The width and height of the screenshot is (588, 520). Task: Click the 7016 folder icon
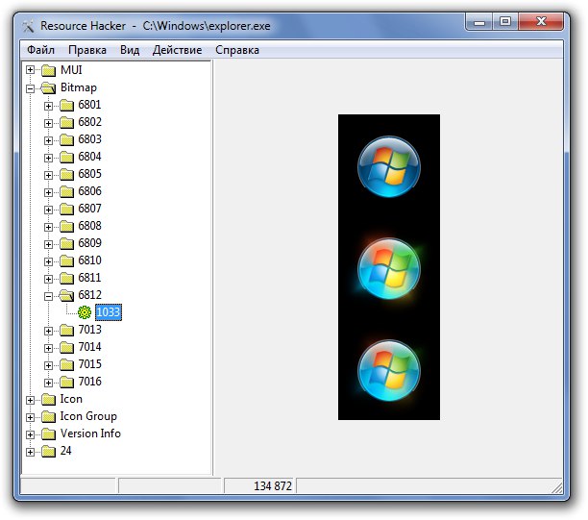pos(66,382)
